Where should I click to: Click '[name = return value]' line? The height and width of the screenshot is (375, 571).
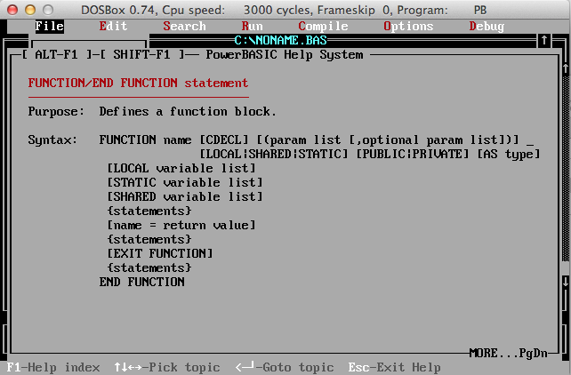click(181, 225)
